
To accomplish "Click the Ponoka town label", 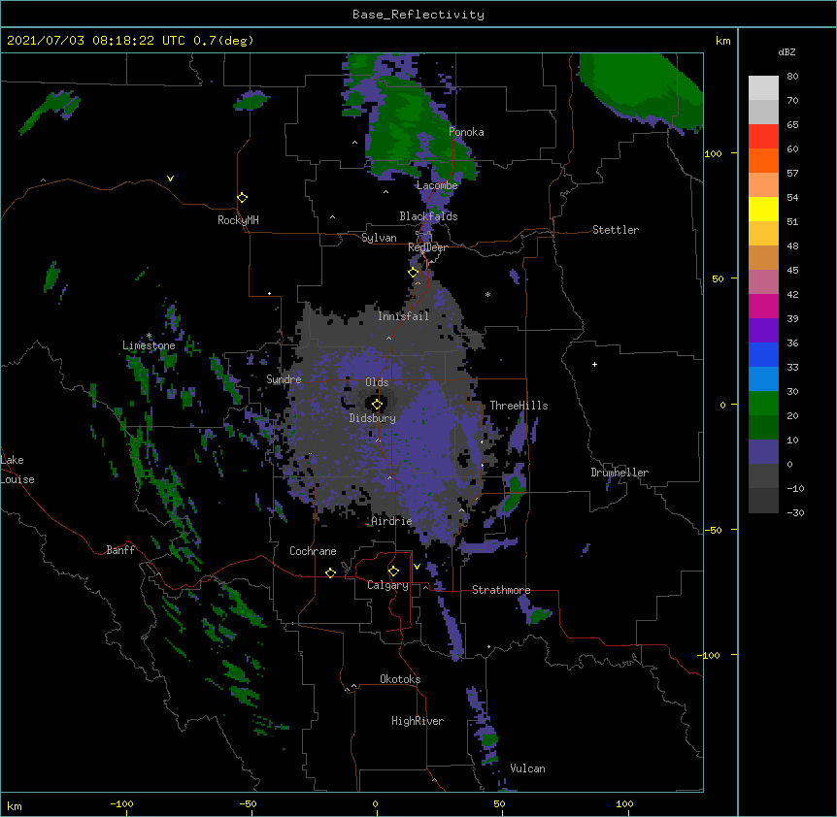I will click(466, 132).
